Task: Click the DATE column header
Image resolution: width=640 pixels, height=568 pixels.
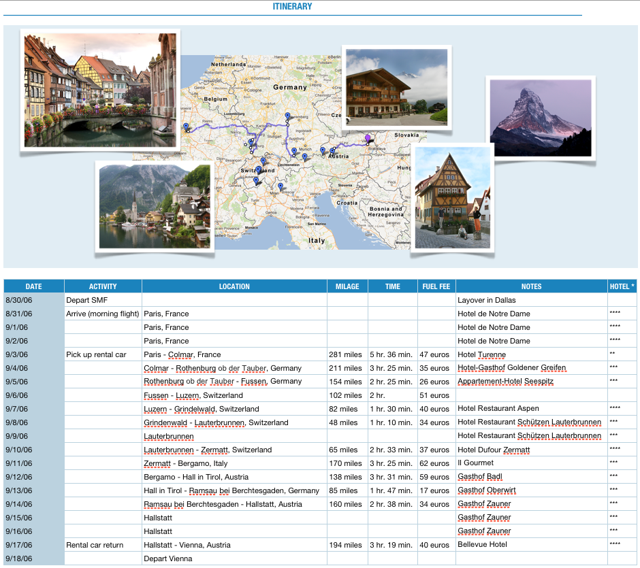Action: 34,286
